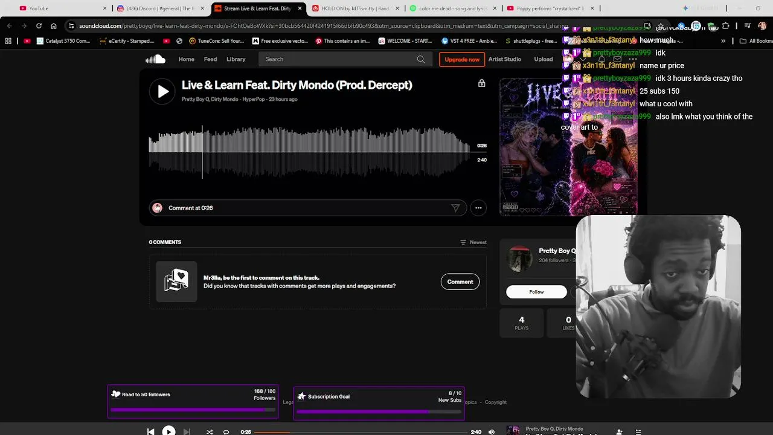Click the Upgrade now button
Viewport: 773px width, 435px height.
[462, 59]
